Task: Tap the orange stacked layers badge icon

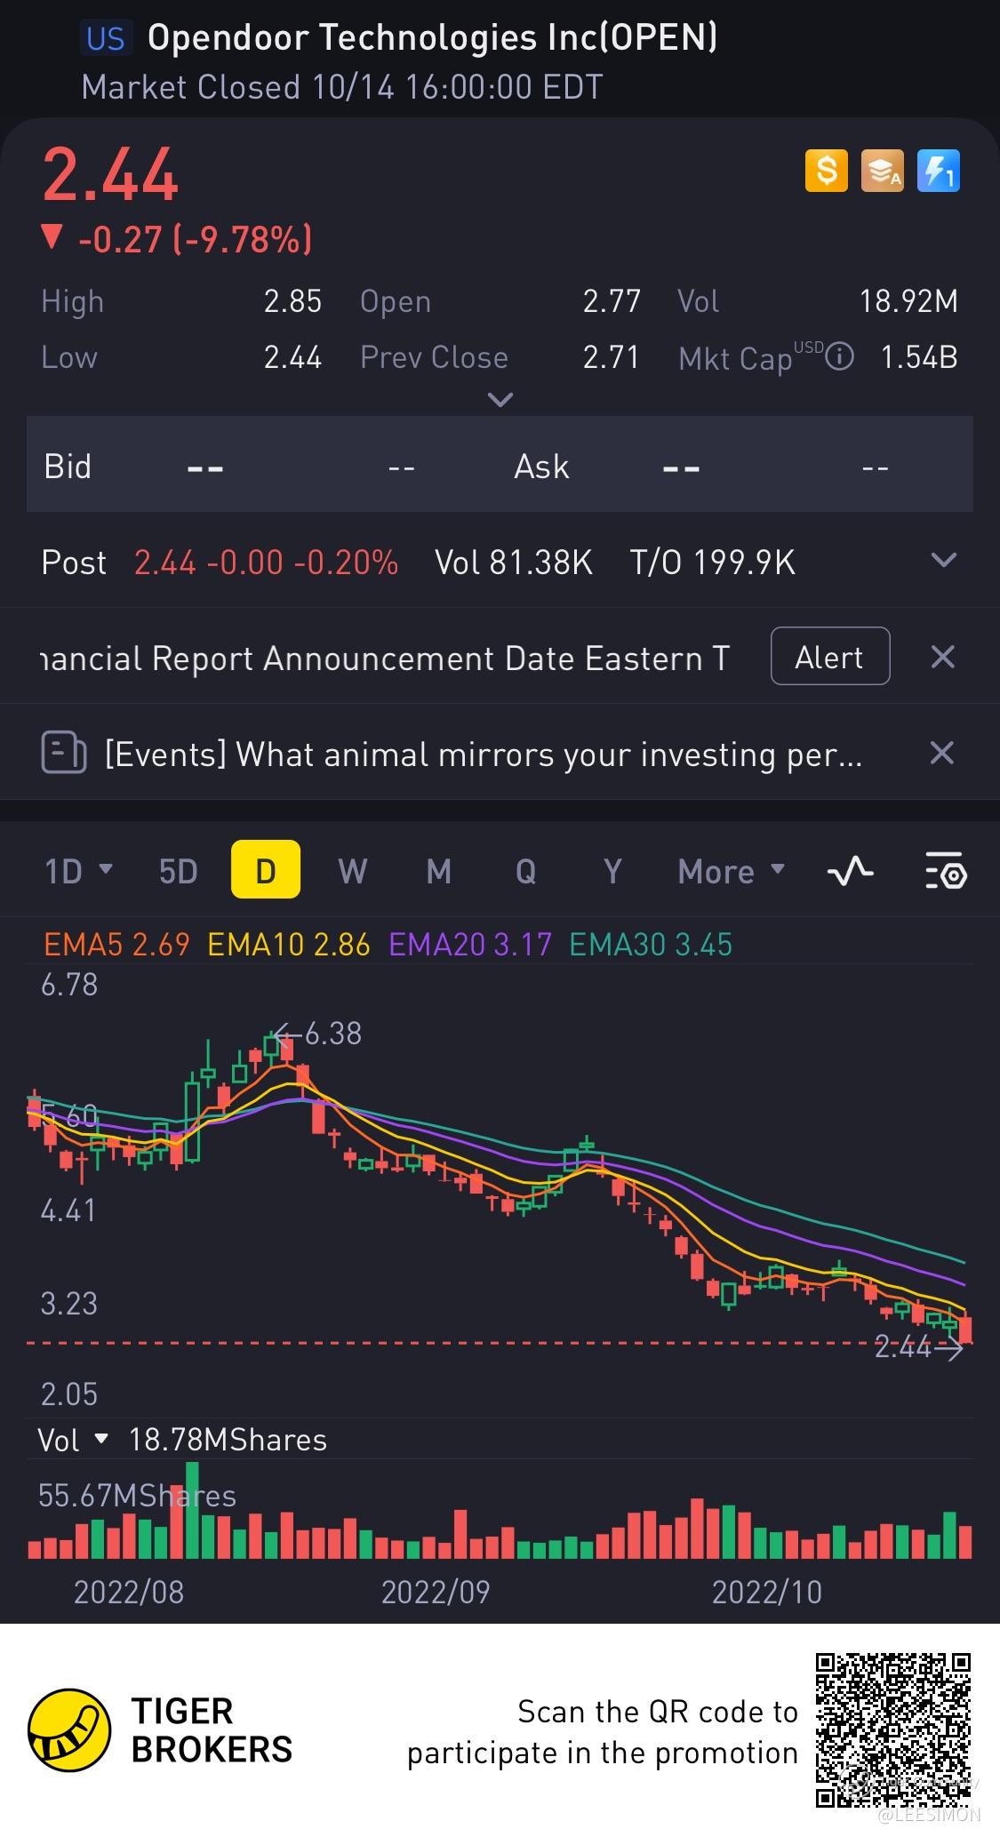Action: pyautogui.click(x=882, y=170)
